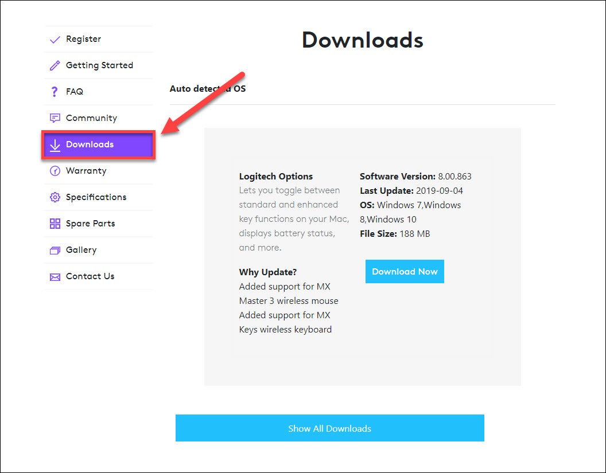This screenshot has width=606, height=473.
Task: Select the Contact Us envelope icon
Action: 55,276
